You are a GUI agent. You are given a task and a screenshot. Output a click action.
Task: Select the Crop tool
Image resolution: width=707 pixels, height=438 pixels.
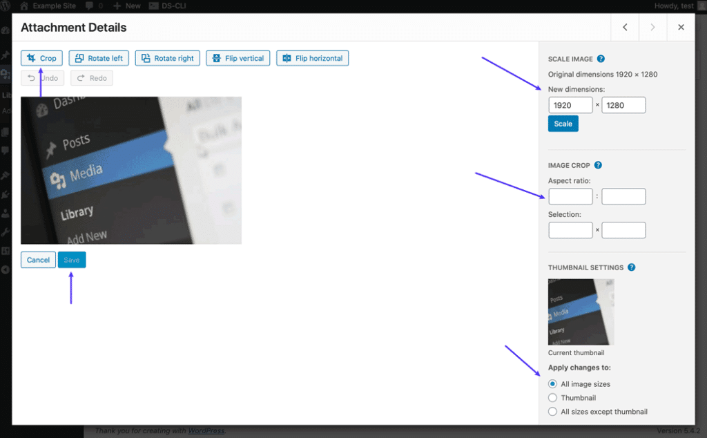(41, 58)
